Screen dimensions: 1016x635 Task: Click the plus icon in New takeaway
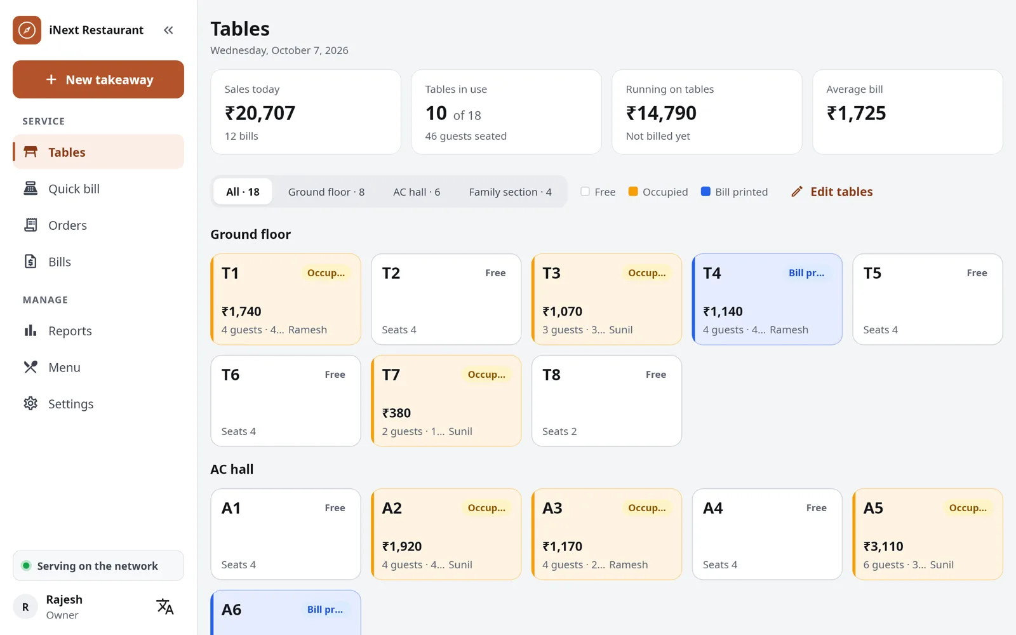pos(51,79)
